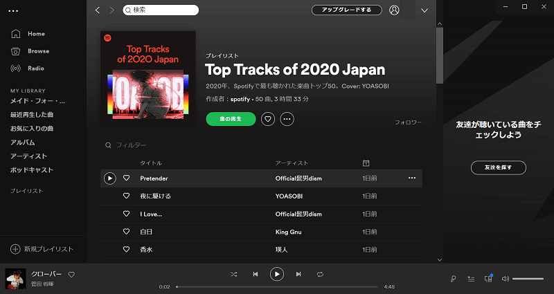Skip to next track

pyautogui.click(x=298, y=274)
